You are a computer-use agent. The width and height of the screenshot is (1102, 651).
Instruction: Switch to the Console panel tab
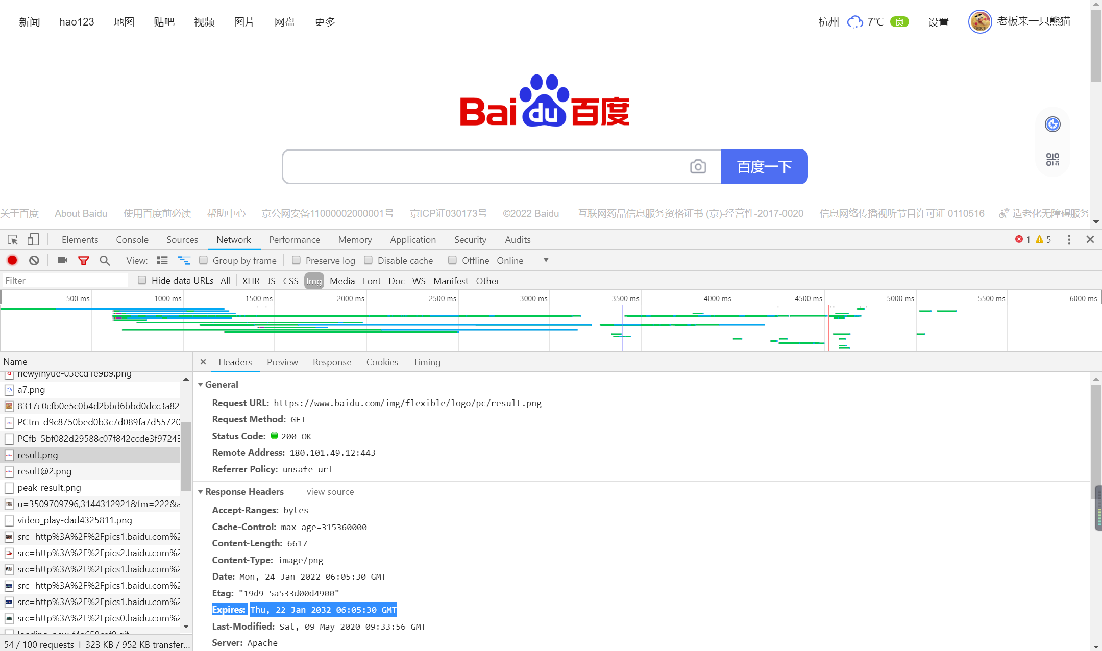coord(132,240)
